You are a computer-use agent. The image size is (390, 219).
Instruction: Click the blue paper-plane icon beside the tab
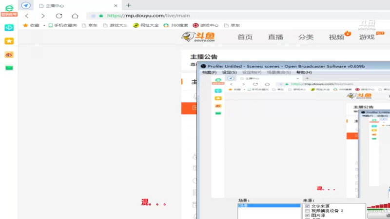click(26, 5)
